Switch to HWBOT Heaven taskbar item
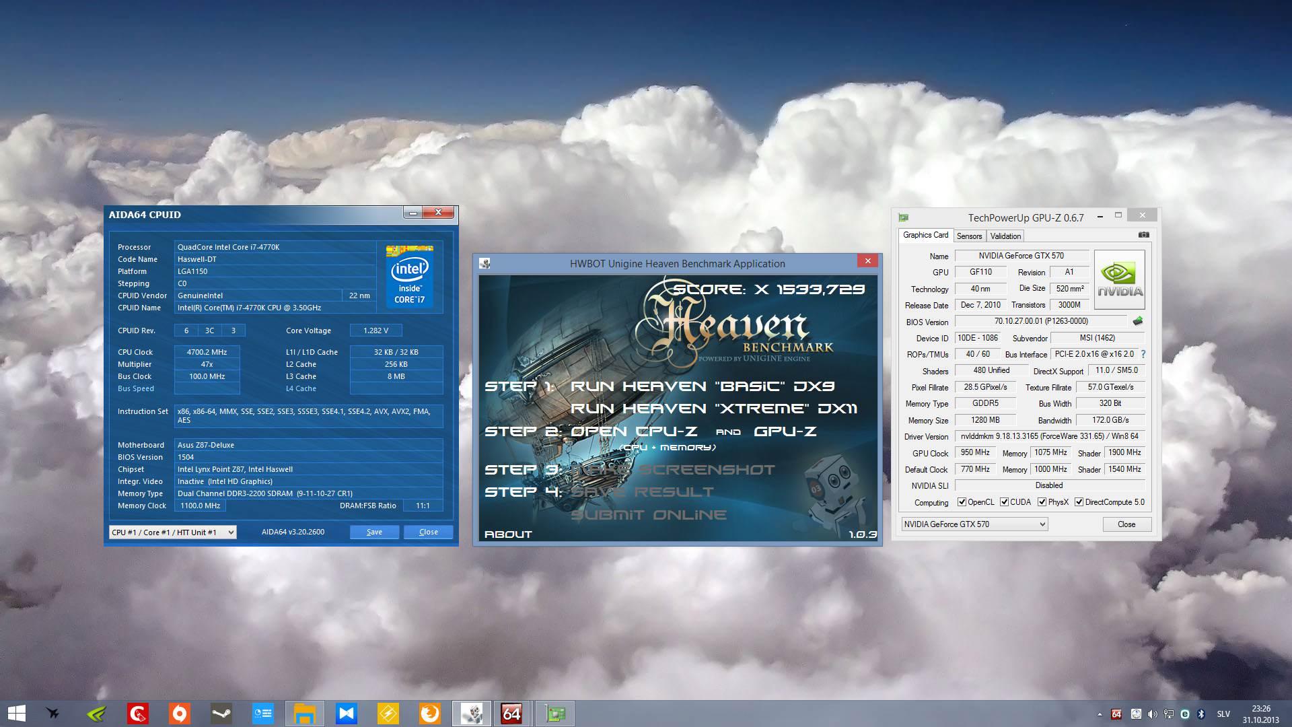This screenshot has width=1292, height=727. (x=472, y=714)
